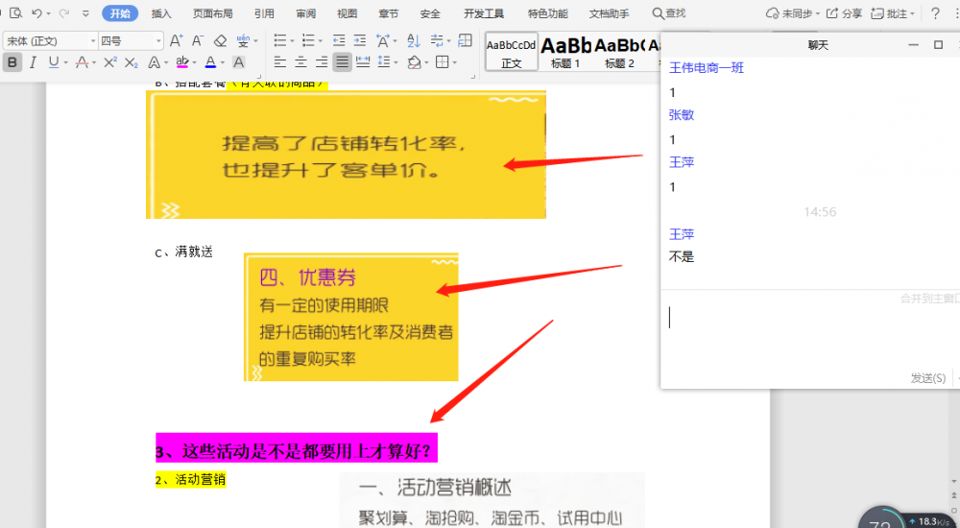Clear formatting with the eraser icon
The width and height of the screenshot is (960, 528).
[221, 41]
